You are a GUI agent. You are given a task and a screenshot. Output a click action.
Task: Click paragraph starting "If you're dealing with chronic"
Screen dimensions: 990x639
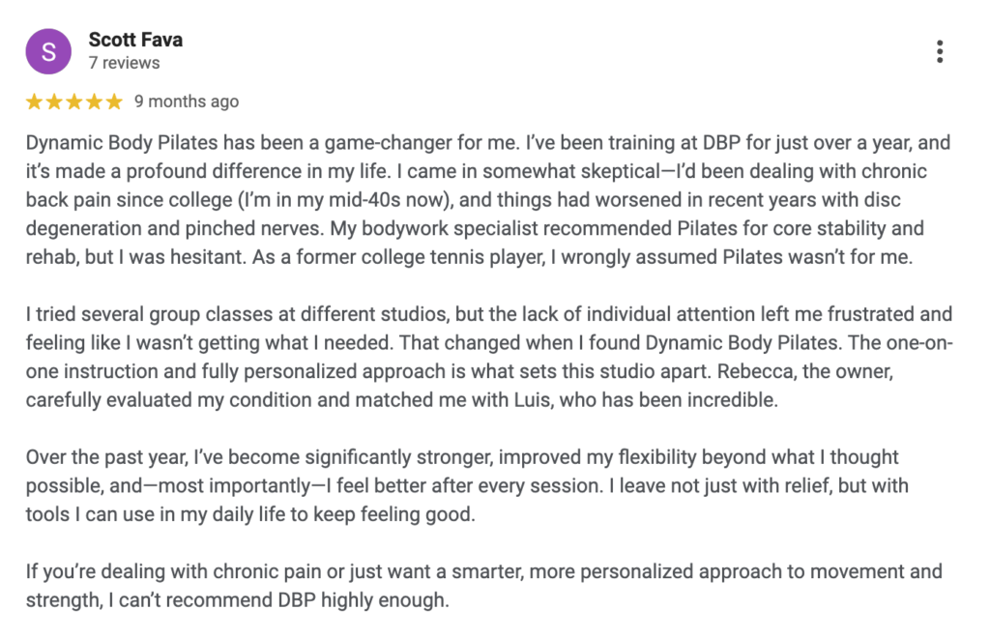pyautogui.click(x=483, y=586)
